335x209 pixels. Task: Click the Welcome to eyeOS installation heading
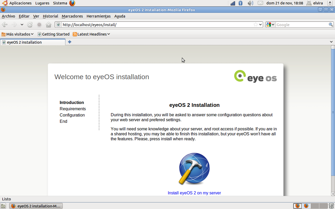(x=102, y=77)
